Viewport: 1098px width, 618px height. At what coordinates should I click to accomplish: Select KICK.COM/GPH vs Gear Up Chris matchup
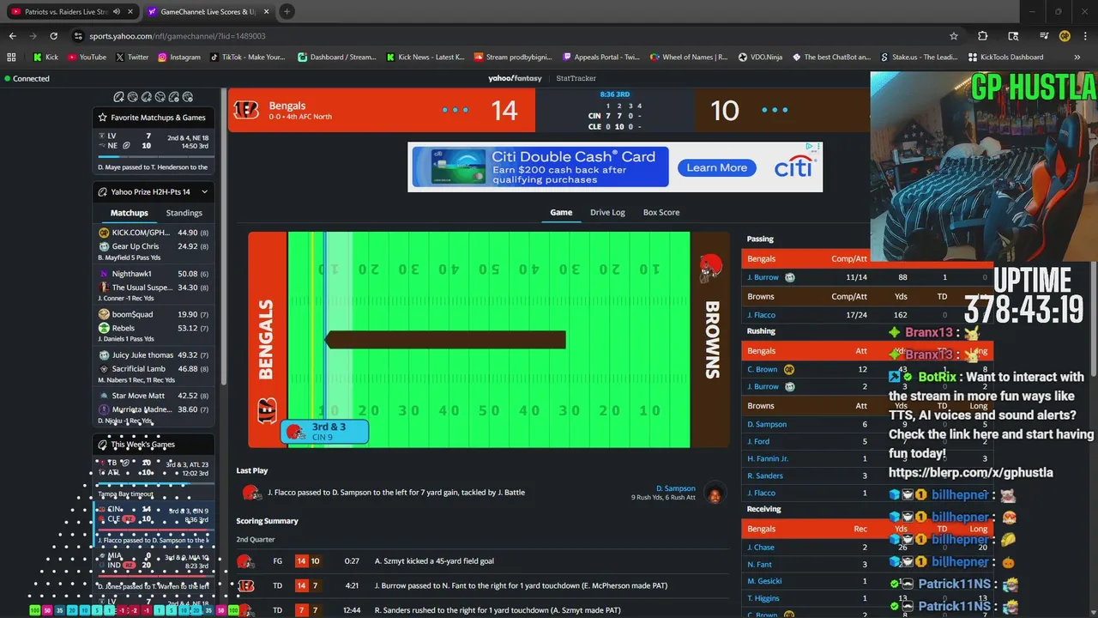(x=154, y=245)
